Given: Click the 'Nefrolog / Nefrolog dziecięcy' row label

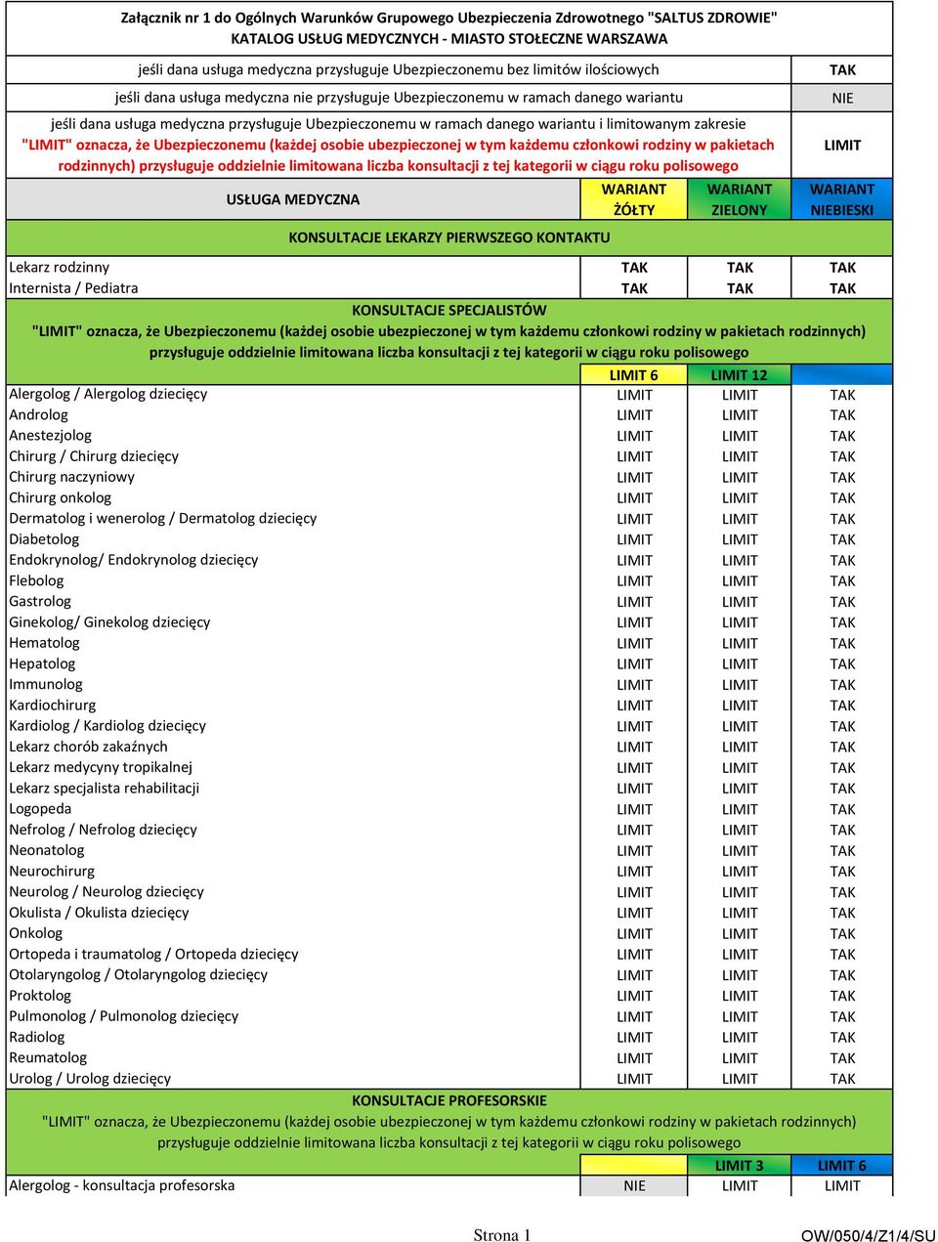Looking at the screenshot, I should [x=103, y=830].
